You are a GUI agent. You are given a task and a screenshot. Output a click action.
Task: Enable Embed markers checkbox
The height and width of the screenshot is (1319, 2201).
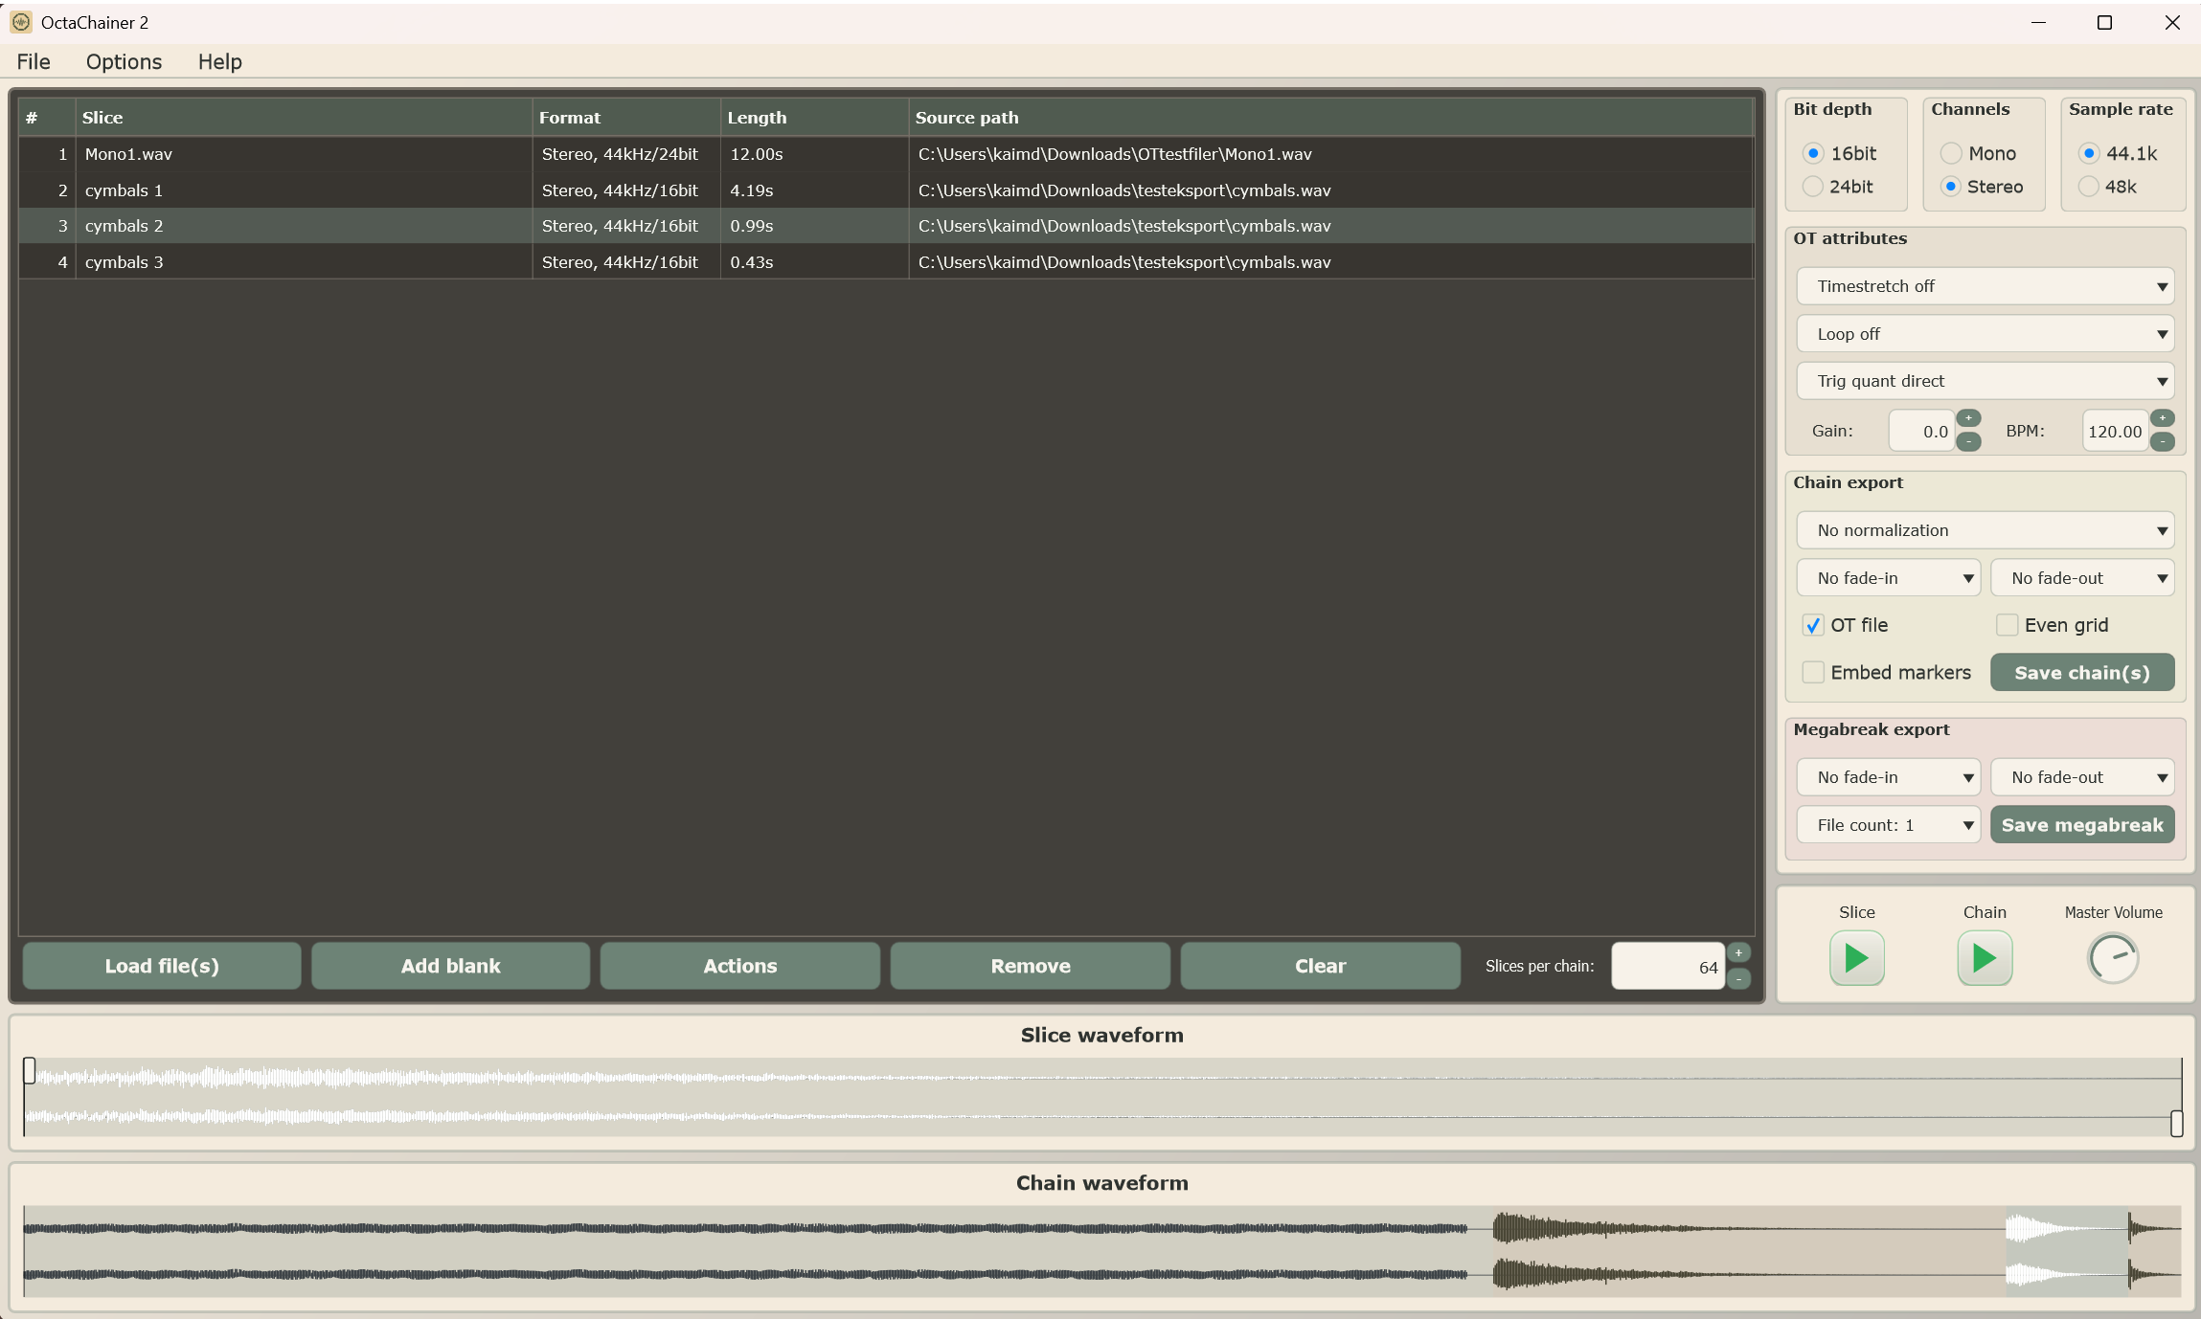click(x=1812, y=672)
